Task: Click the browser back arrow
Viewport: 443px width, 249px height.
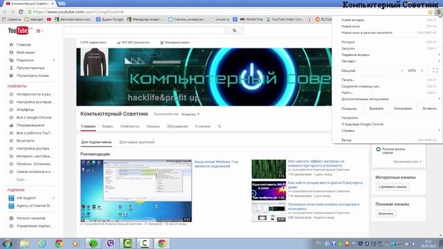Action: coord(5,12)
